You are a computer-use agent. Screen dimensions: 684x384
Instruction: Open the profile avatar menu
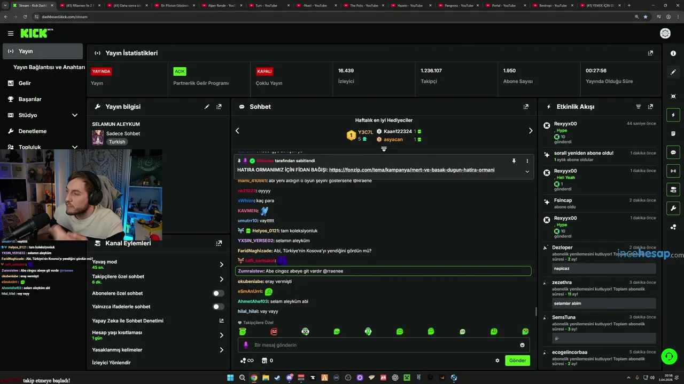tap(665, 34)
